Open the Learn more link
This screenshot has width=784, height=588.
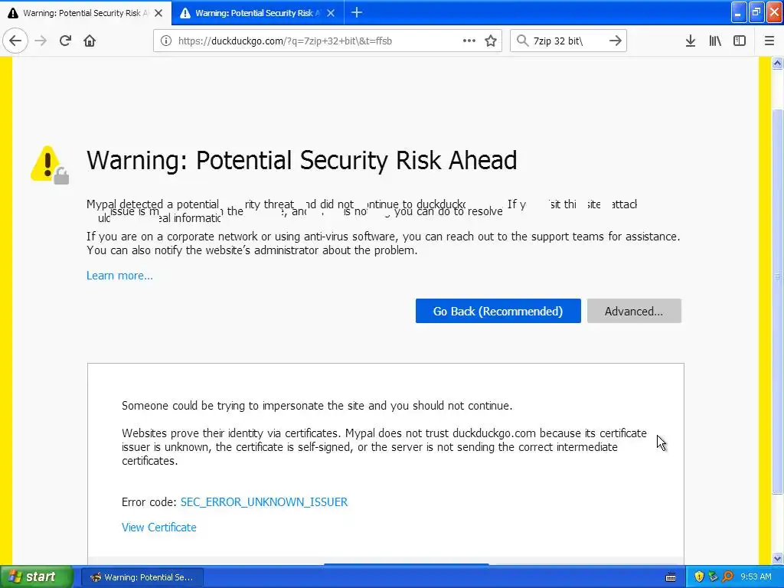click(x=119, y=276)
